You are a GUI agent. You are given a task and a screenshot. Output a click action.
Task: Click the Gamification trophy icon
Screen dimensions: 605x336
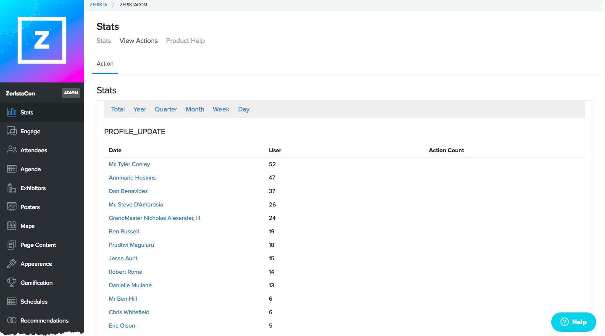point(12,283)
